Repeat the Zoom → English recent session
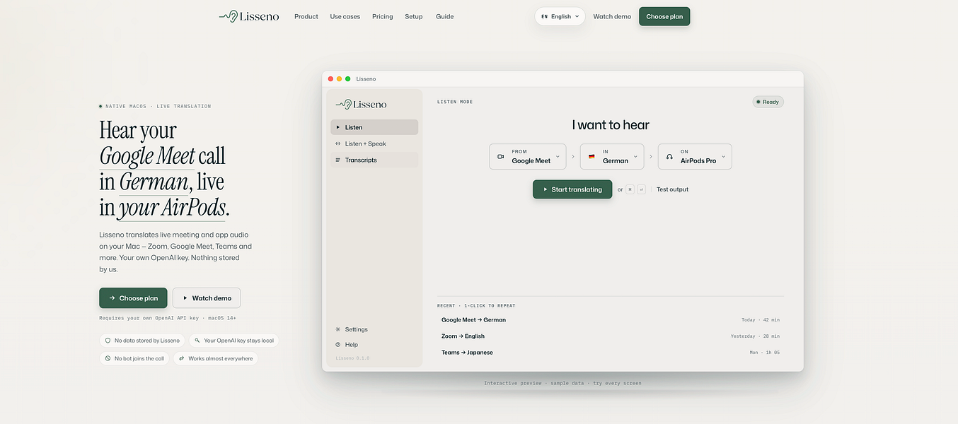 point(611,336)
